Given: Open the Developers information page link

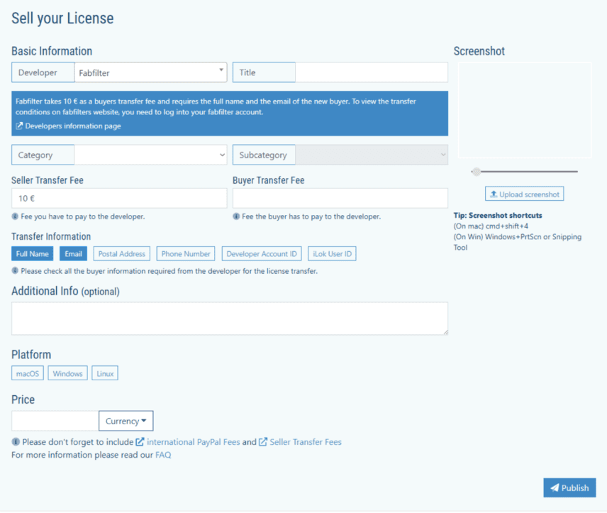Looking at the screenshot, I should click(x=73, y=126).
